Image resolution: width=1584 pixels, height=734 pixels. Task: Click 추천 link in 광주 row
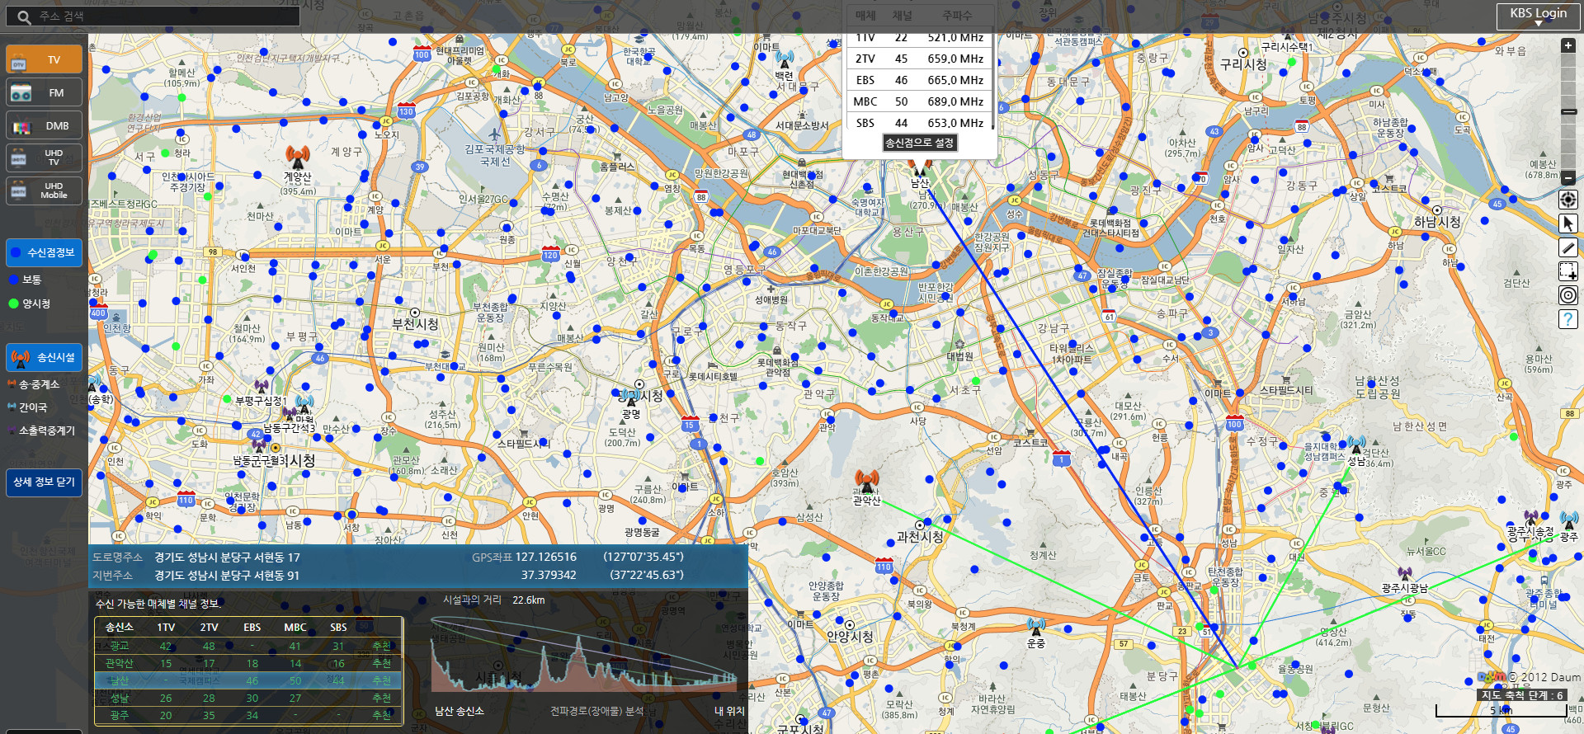point(381,715)
